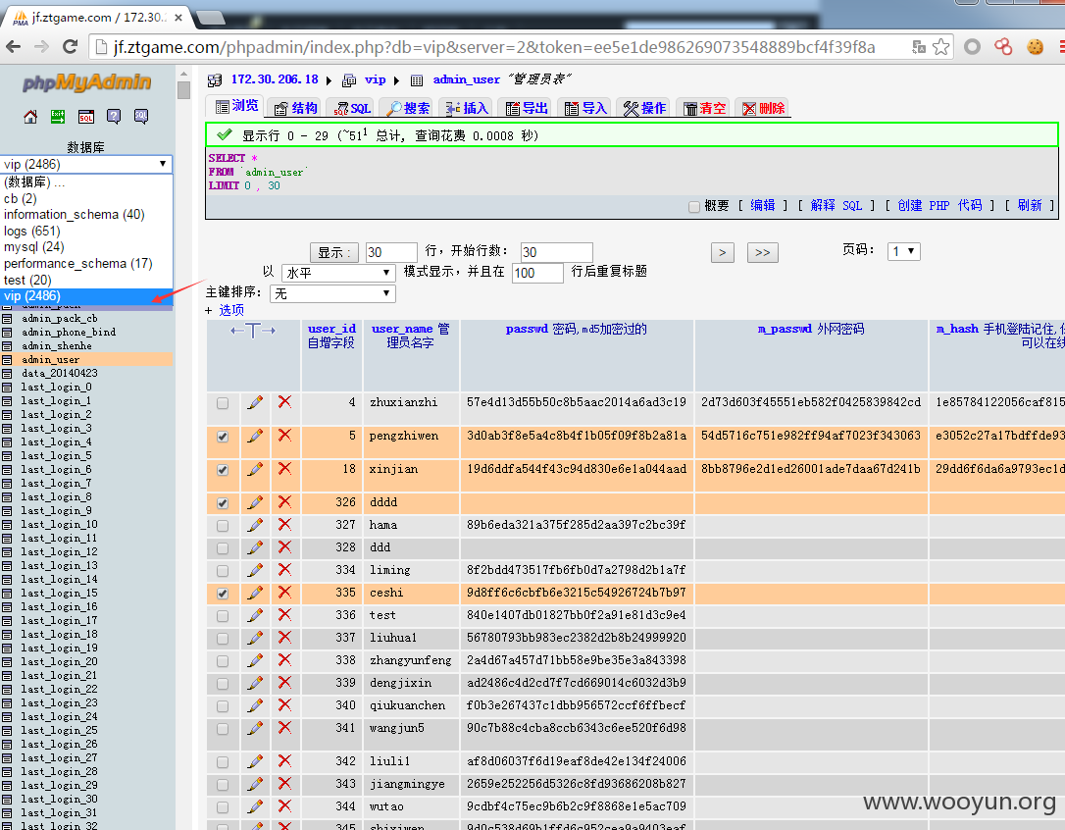Expand the 选项 options section
1065x830 pixels.
tap(230, 310)
